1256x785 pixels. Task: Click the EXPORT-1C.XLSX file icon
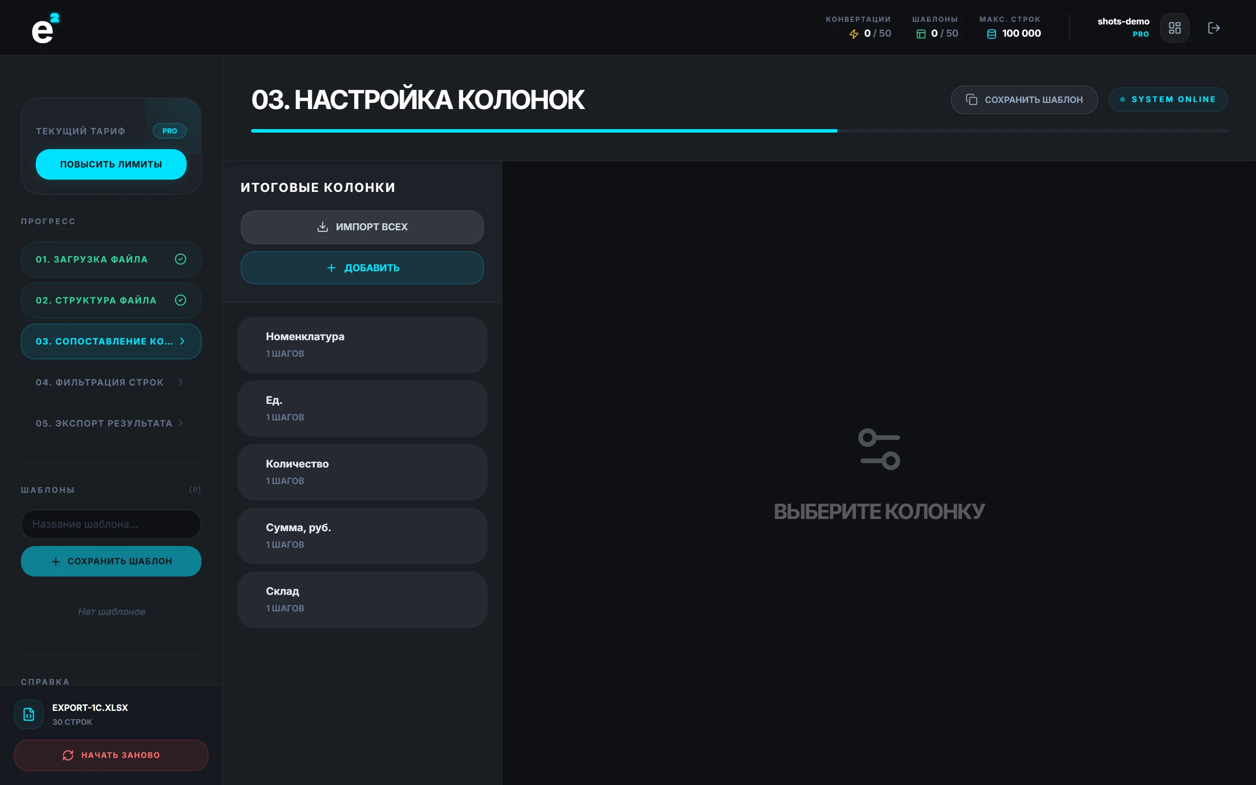[x=29, y=714]
